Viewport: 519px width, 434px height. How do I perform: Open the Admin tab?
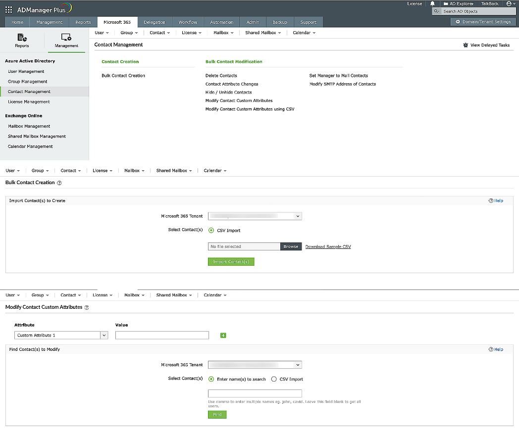(253, 22)
